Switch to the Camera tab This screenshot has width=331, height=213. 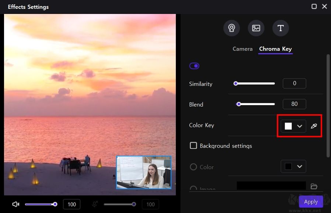pos(242,48)
